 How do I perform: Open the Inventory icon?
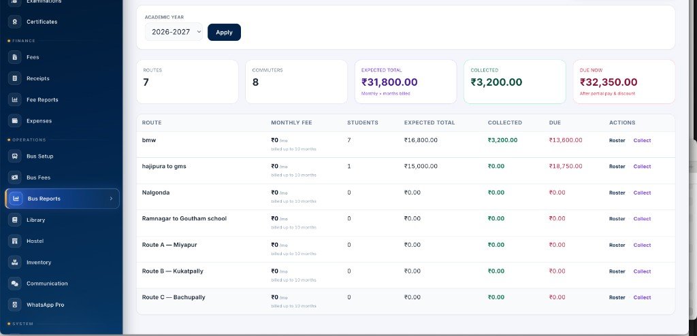[x=15, y=263]
